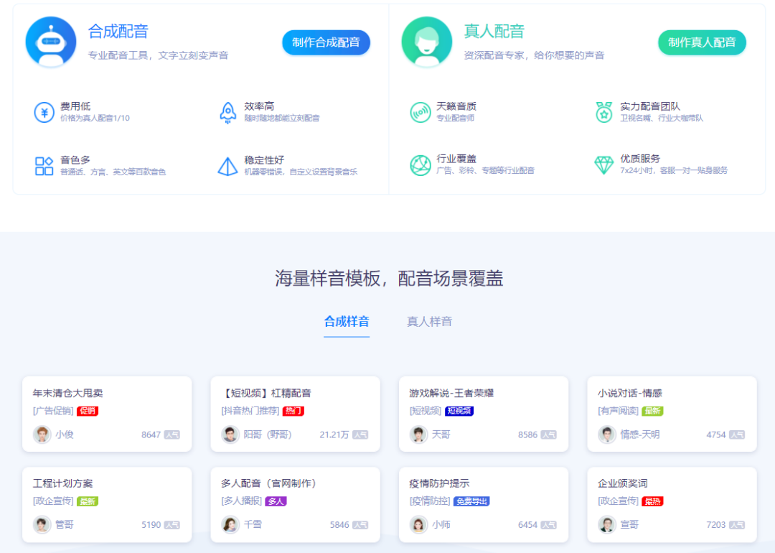Click 千雪's avatar in multi-person dubbing card
The height and width of the screenshot is (553, 775).
point(230,524)
